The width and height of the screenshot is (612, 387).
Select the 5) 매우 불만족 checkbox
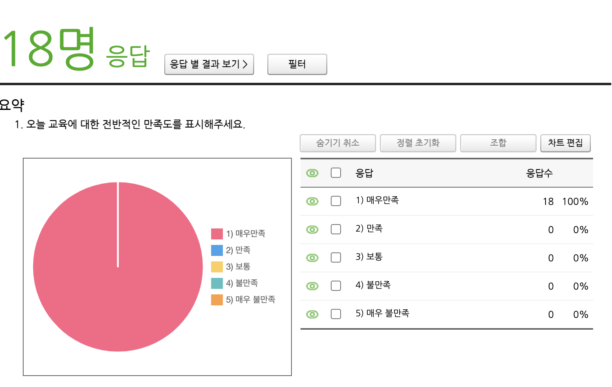tap(336, 314)
